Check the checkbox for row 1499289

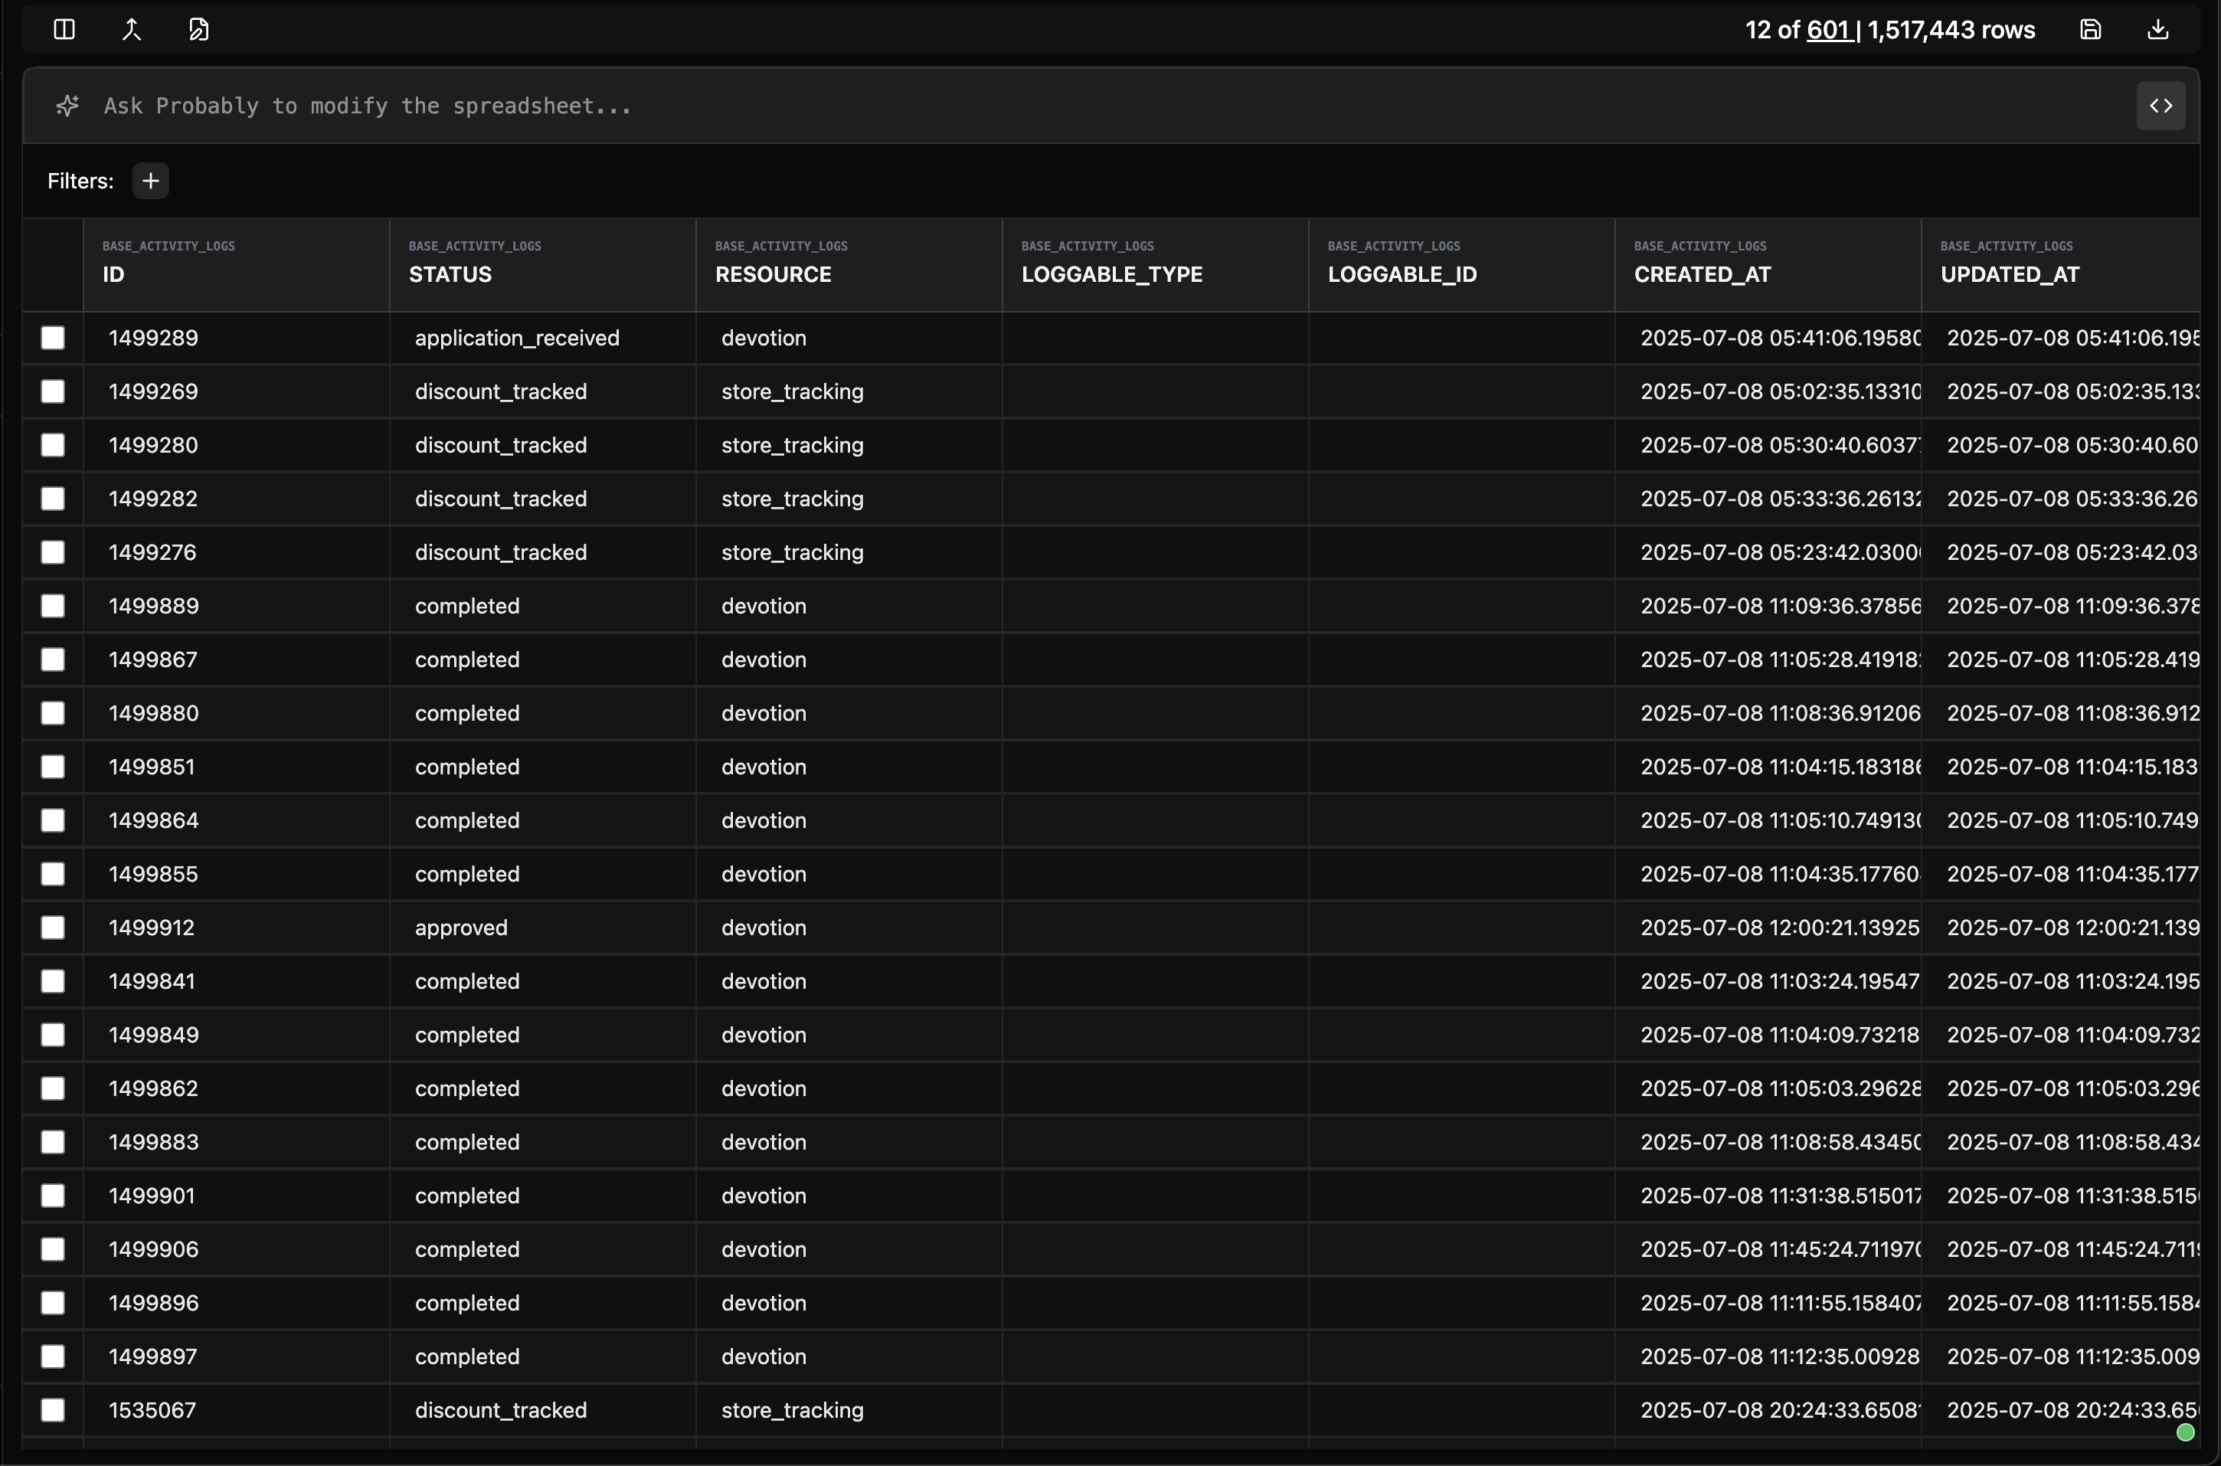tap(52, 338)
